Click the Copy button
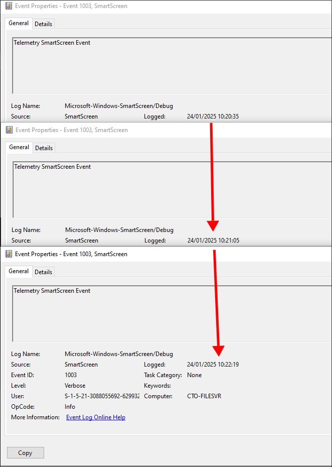 point(25,453)
